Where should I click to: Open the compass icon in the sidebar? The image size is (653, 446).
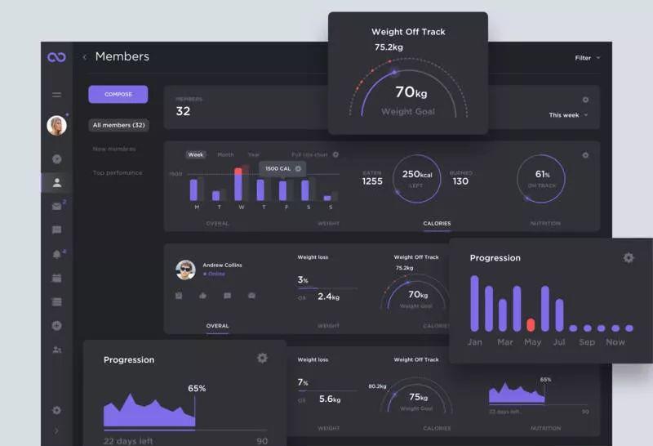[x=56, y=159]
